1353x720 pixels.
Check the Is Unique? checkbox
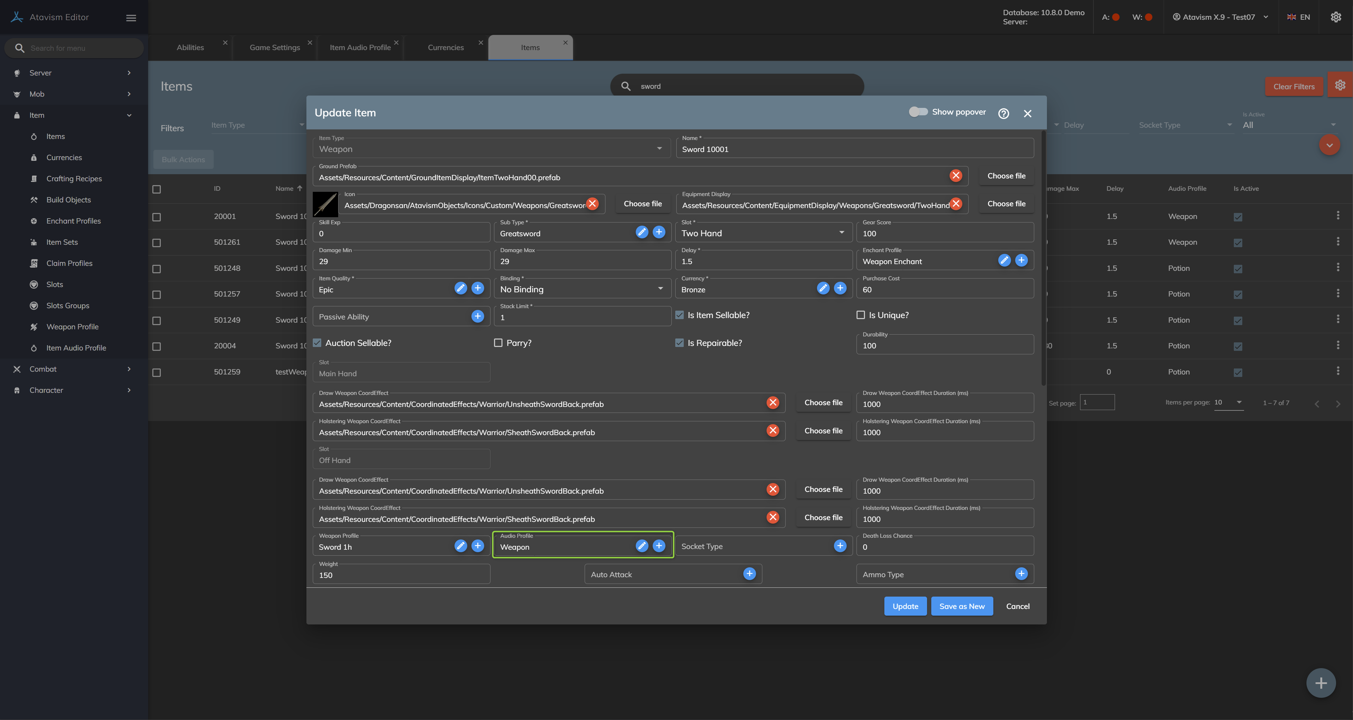(860, 315)
